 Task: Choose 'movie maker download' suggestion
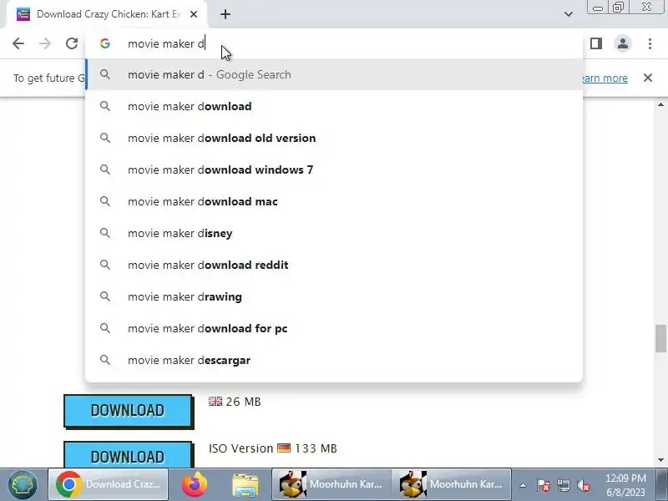(334, 106)
